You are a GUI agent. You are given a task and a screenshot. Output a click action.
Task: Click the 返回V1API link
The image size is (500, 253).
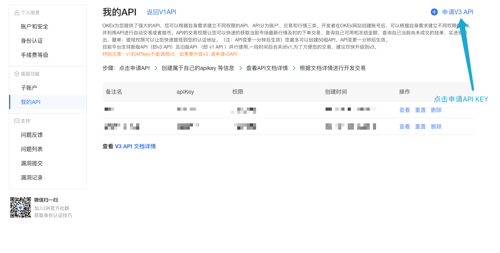click(x=161, y=12)
